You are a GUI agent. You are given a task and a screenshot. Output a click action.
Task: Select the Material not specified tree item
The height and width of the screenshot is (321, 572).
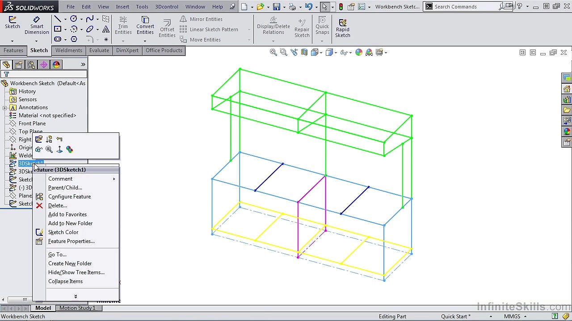(x=47, y=115)
